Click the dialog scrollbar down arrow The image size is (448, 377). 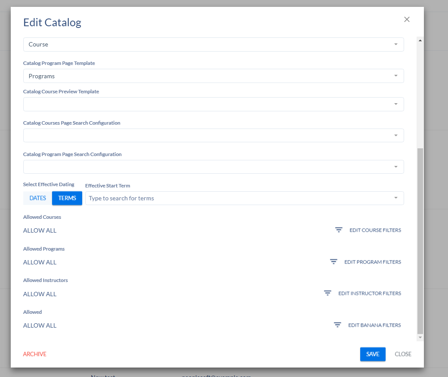[x=420, y=337]
